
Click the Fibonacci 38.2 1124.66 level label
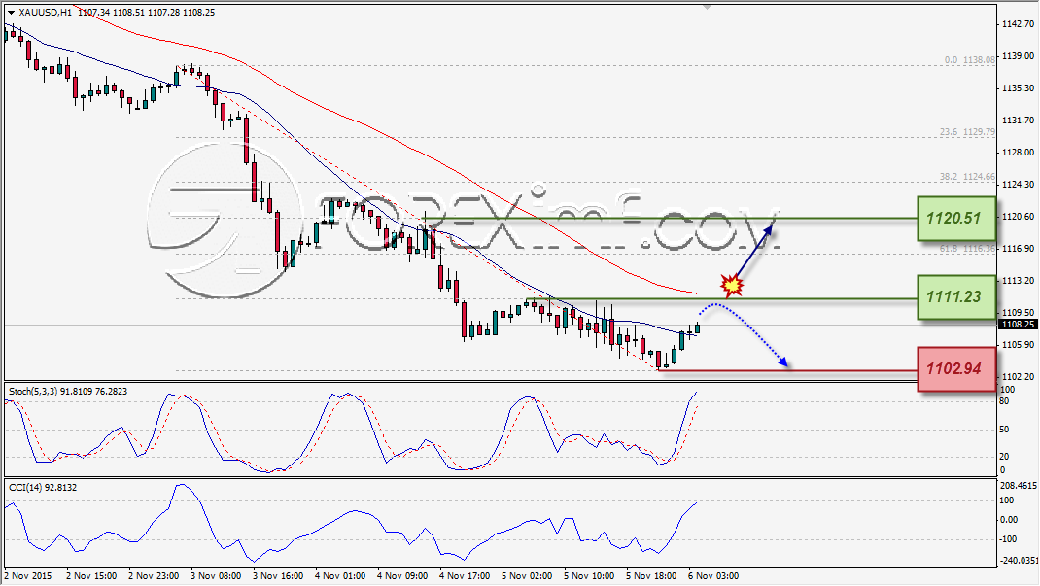967,176
